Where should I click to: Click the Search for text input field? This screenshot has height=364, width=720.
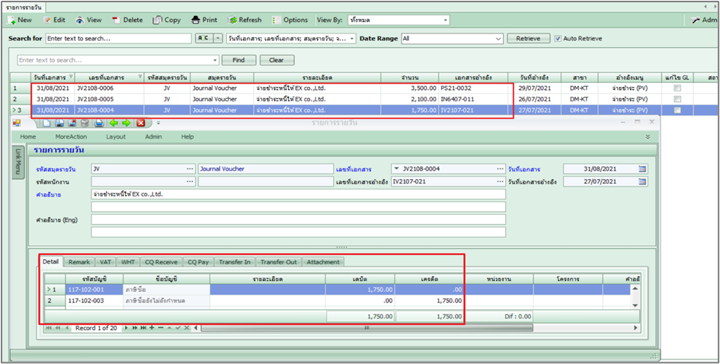117,38
